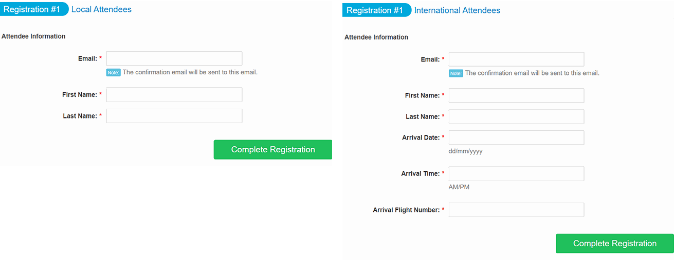Click the Registration #1 badge for International Attendees
This screenshot has height=260, width=674.
(377, 10)
